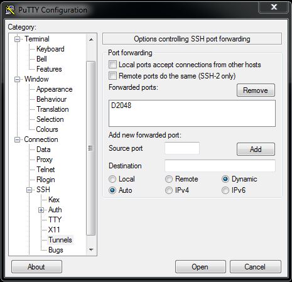Select the Auth category label
The image size is (292, 282).
tap(55, 210)
